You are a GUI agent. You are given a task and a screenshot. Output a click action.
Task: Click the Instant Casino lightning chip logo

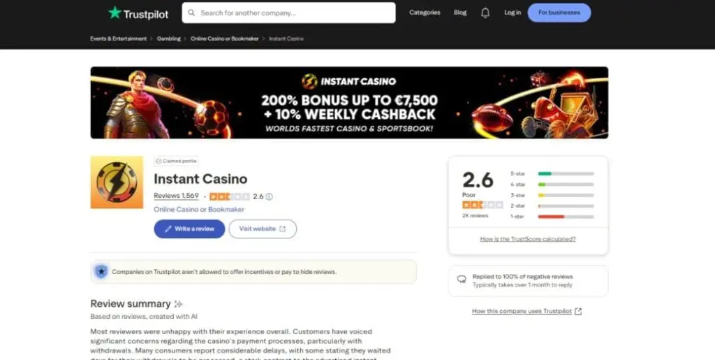tap(117, 182)
